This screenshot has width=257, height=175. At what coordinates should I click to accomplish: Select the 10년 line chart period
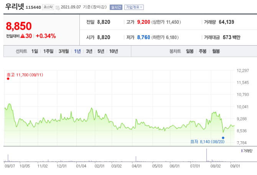[x=114, y=51]
